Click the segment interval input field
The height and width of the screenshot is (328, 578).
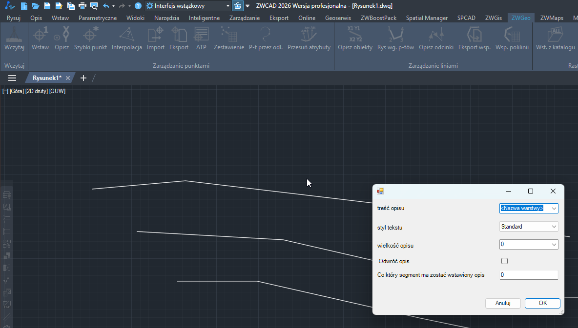pyautogui.click(x=528, y=275)
